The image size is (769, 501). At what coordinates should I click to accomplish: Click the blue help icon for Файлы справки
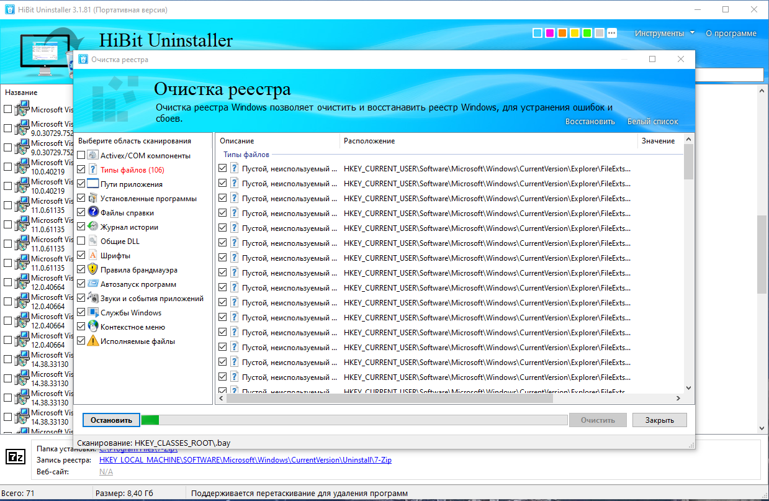(93, 212)
